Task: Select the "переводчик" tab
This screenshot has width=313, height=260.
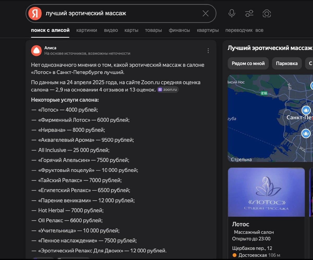Action: point(238,30)
